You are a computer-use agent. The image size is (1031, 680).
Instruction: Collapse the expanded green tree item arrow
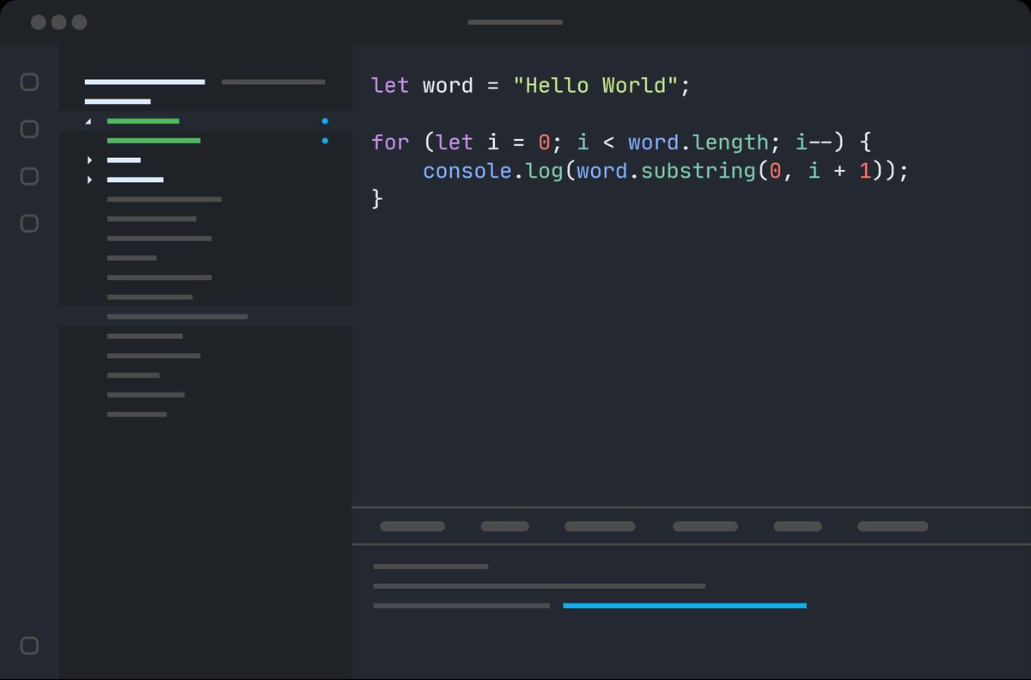click(x=88, y=121)
